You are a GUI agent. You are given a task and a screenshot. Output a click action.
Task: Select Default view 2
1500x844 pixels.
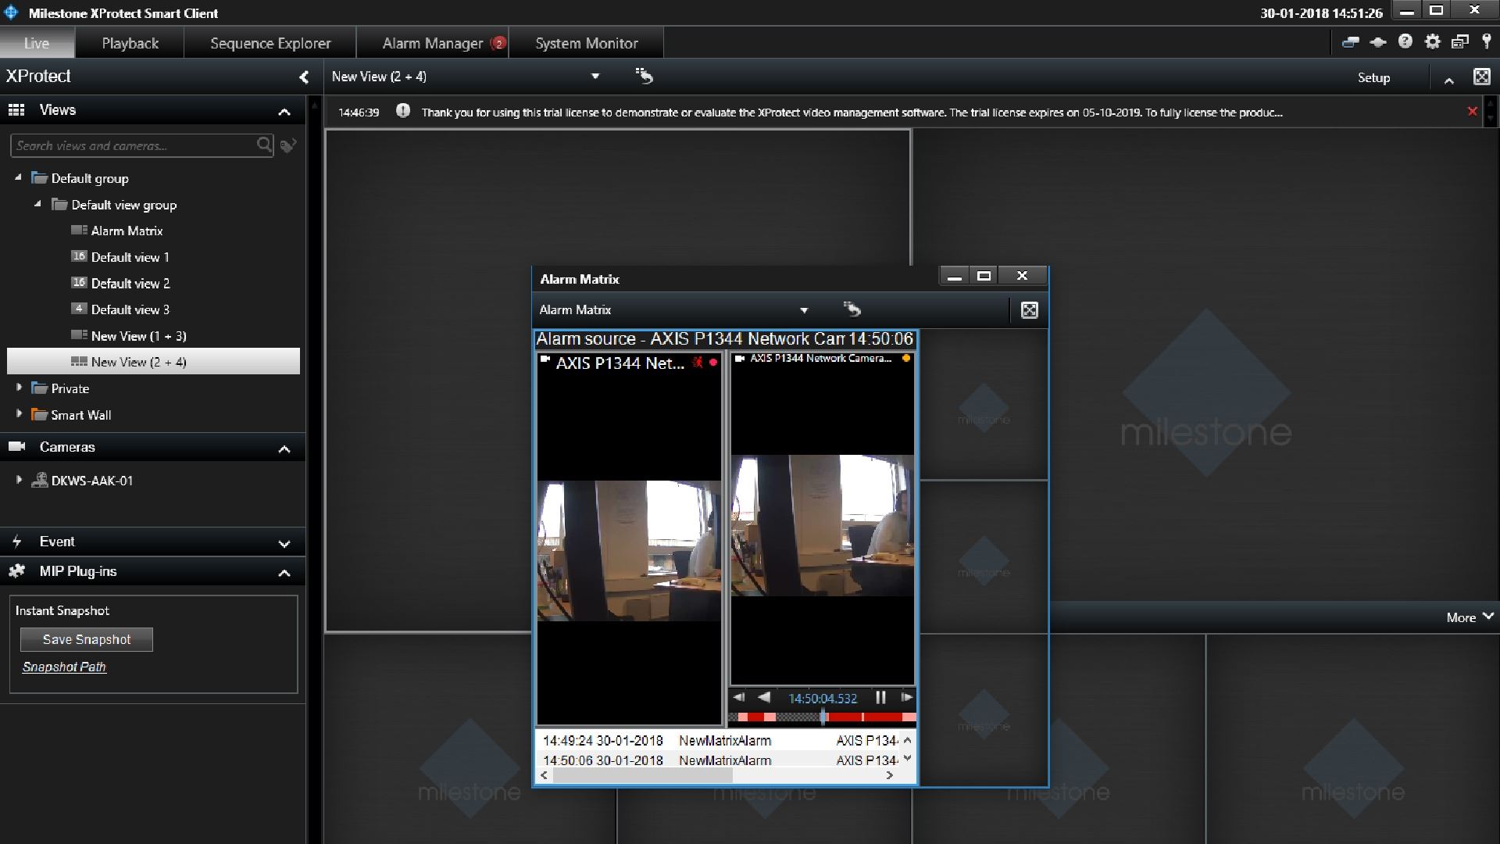click(x=130, y=283)
